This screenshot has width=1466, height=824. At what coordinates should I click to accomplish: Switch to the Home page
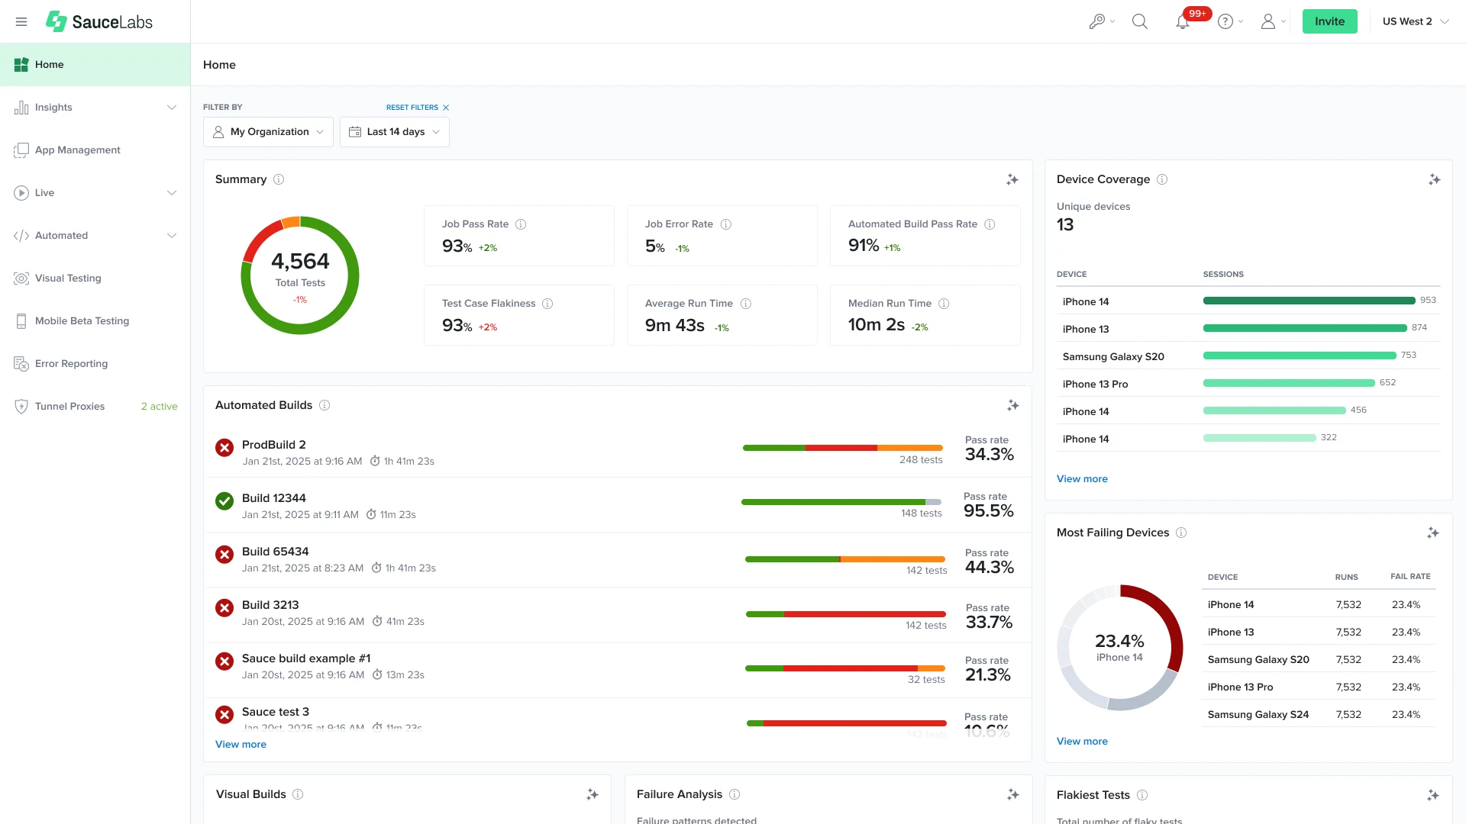(50, 64)
